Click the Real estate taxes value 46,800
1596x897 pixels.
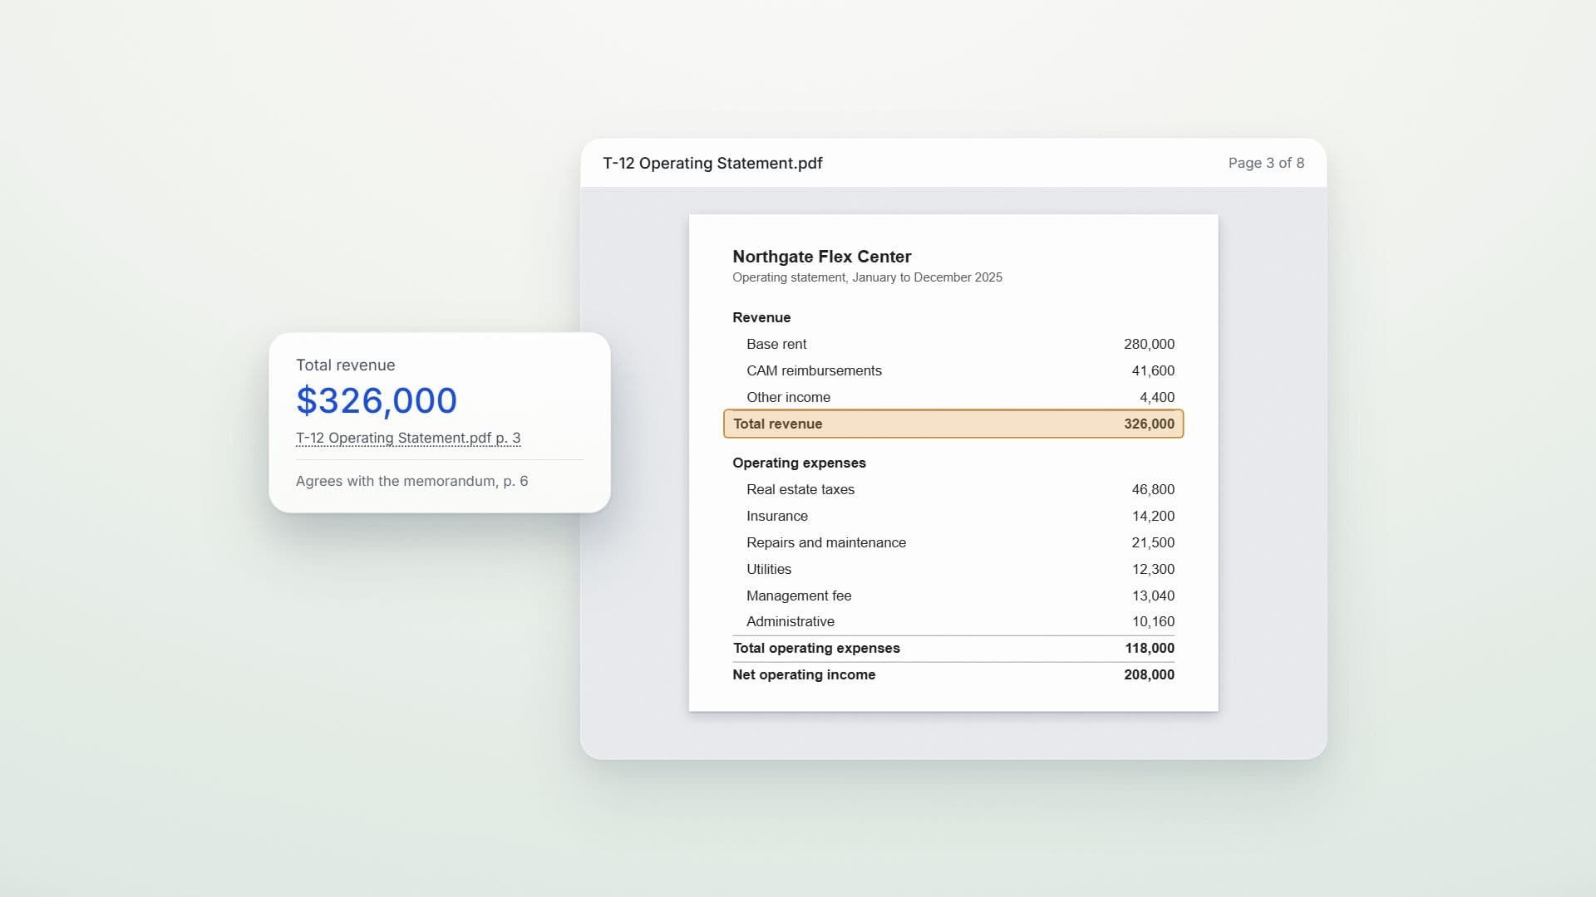1153,489
